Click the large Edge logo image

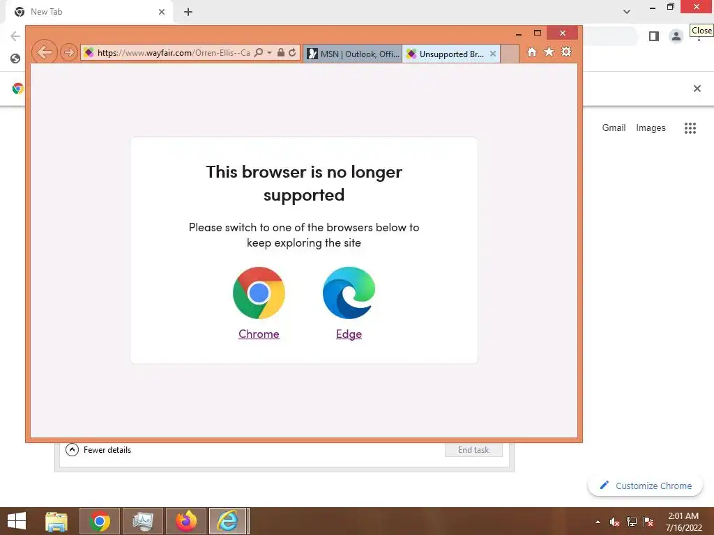[x=349, y=293]
